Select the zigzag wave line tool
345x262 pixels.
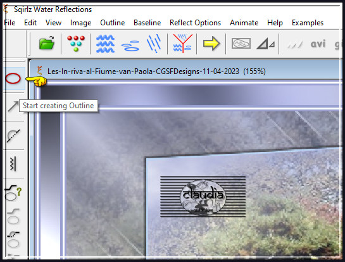(x=13, y=164)
